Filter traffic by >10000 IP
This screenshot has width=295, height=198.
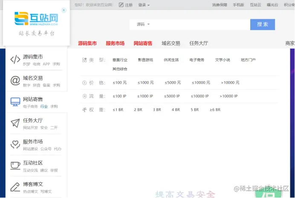228,96
